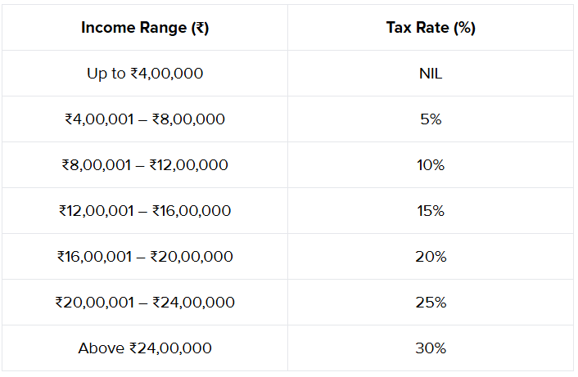Select the 25% tax rate cell
This screenshot has width=578, height=377.
coord(431,303)
